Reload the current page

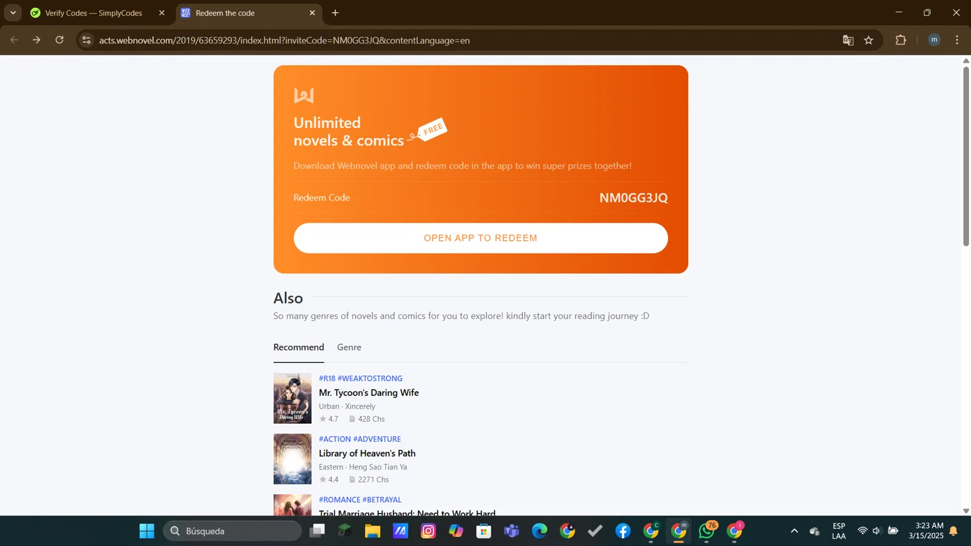click(60, 40)
